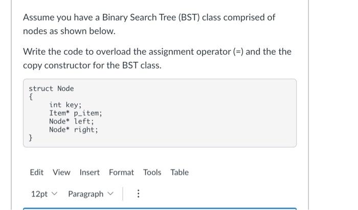358x210 pixels.
Task: Open the Insert menu
Action: click(x=89, y=172)
